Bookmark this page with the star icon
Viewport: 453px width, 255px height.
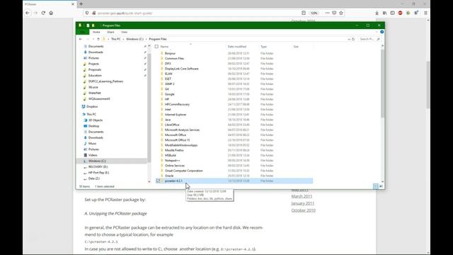tap(341, 13)
